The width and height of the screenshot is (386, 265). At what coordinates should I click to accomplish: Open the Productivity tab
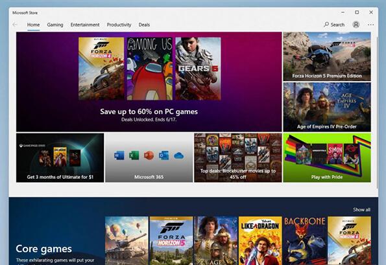click(x=119, y=25)
